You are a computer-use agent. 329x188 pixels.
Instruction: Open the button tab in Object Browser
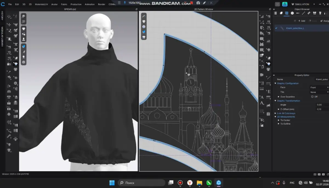pos(292,13)
